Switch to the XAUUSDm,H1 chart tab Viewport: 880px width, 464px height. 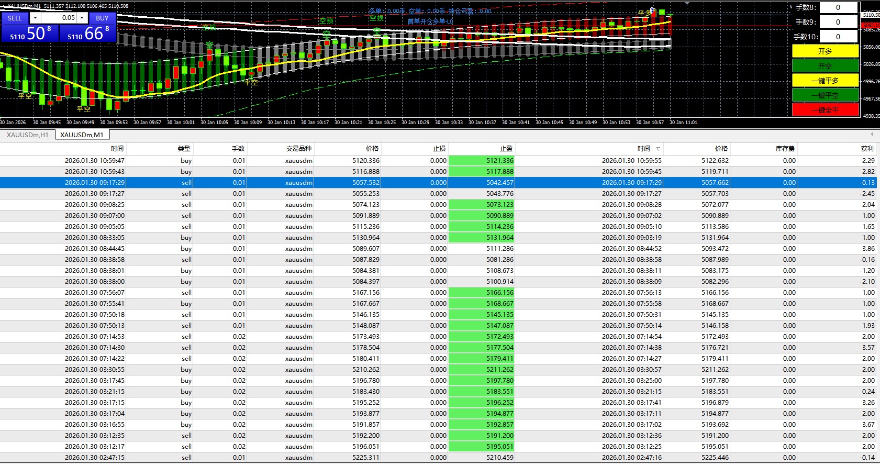click(x=27, y=135)
